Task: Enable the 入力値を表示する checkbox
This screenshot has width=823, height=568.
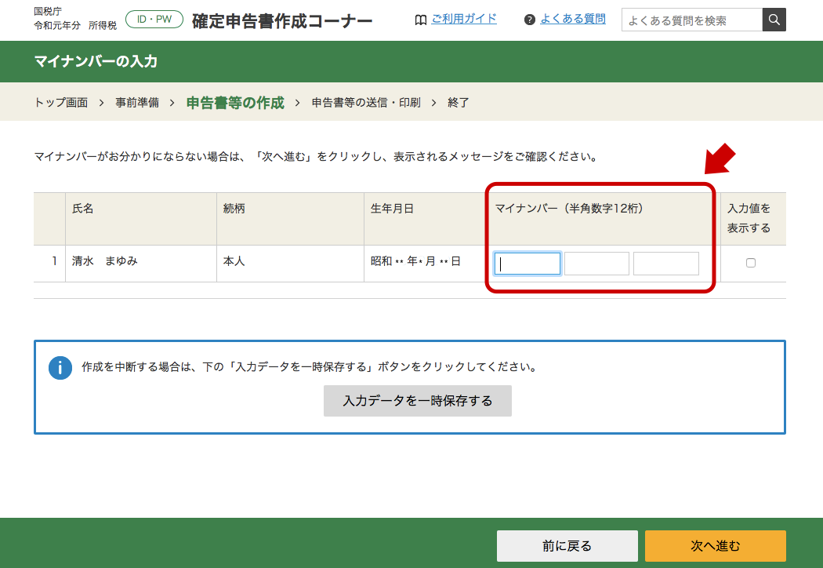Action: (751, 263)
